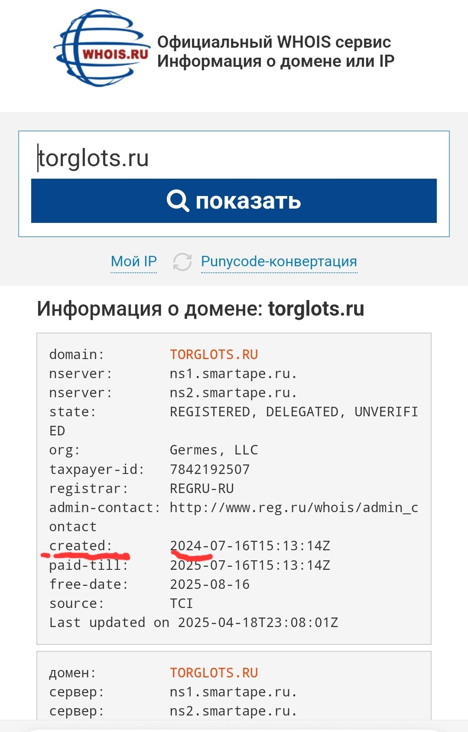Click the orange TORGLOTS.RU domain in first block
Image resolution: width=468 pixels, height=732 pixels.
pyautogui.click(x=214, y=355)
